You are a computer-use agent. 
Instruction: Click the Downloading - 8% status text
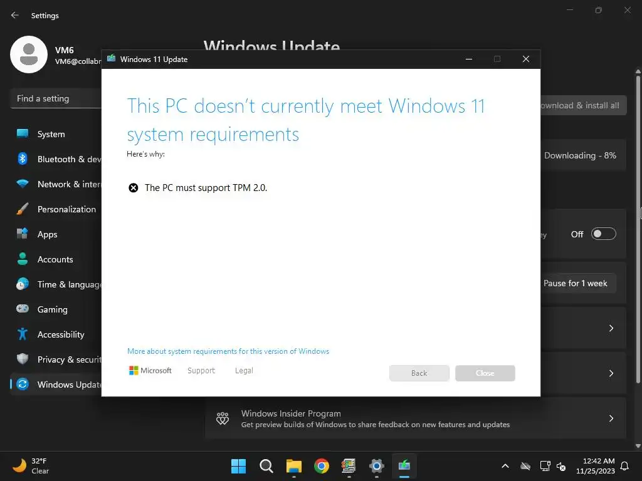click(x=580, y=155)
